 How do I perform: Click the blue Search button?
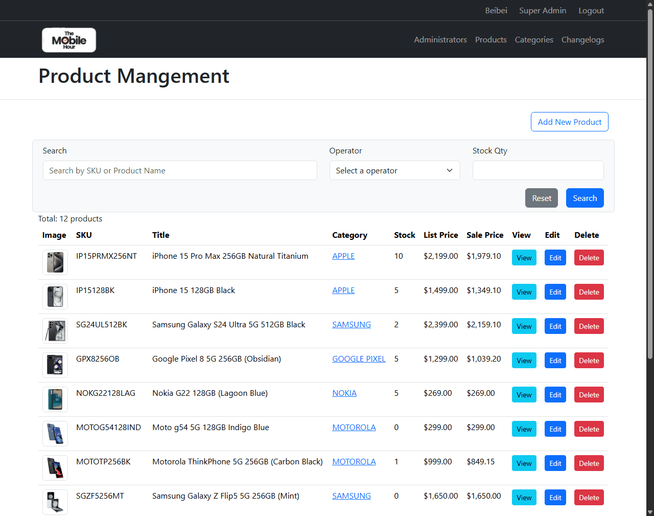click(x=585, y=198)
